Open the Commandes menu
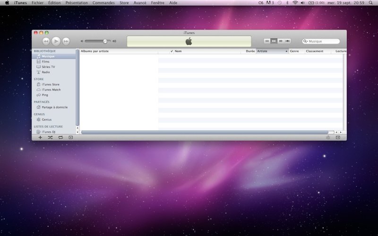 pyautogui.click(x=103, y=3)
